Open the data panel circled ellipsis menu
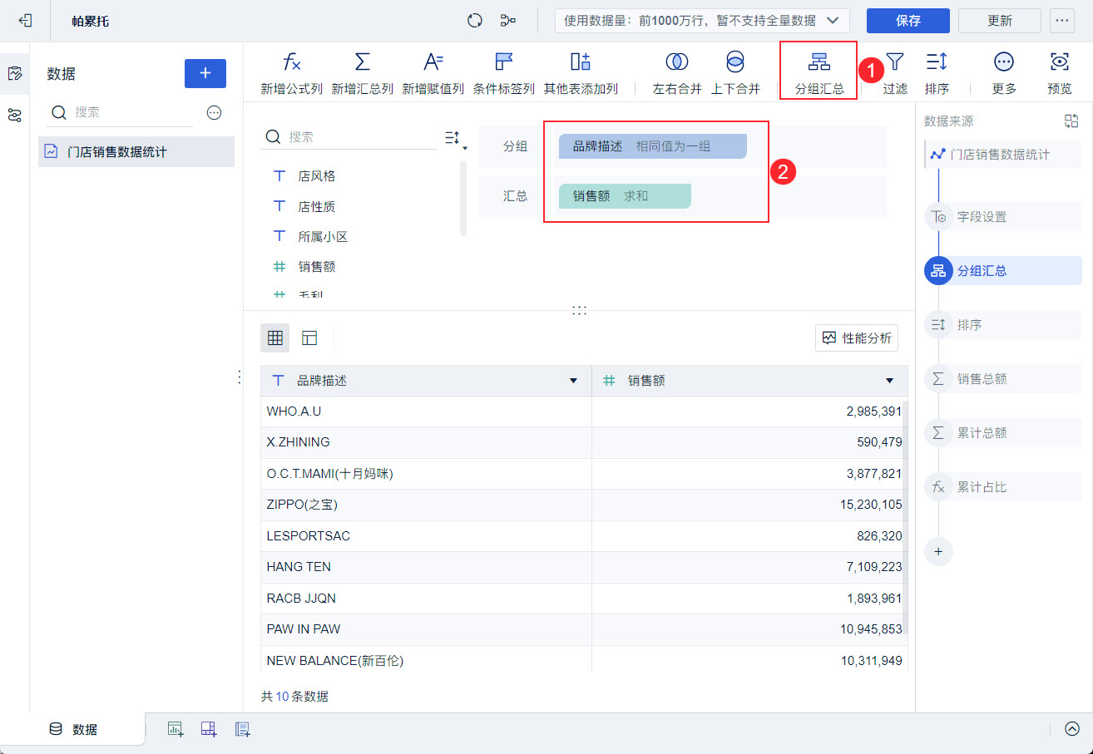The height and width of the screenshot is (754, 1093). click(x=214, y=112)
